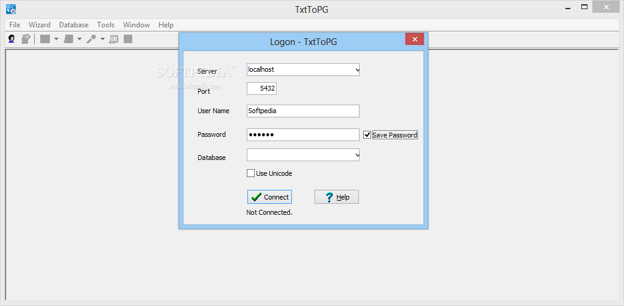Image resolution: width=624 pixels, height=306 pixels.
Task: Click the Help button in Logon dialog
Action: (336, 197)
